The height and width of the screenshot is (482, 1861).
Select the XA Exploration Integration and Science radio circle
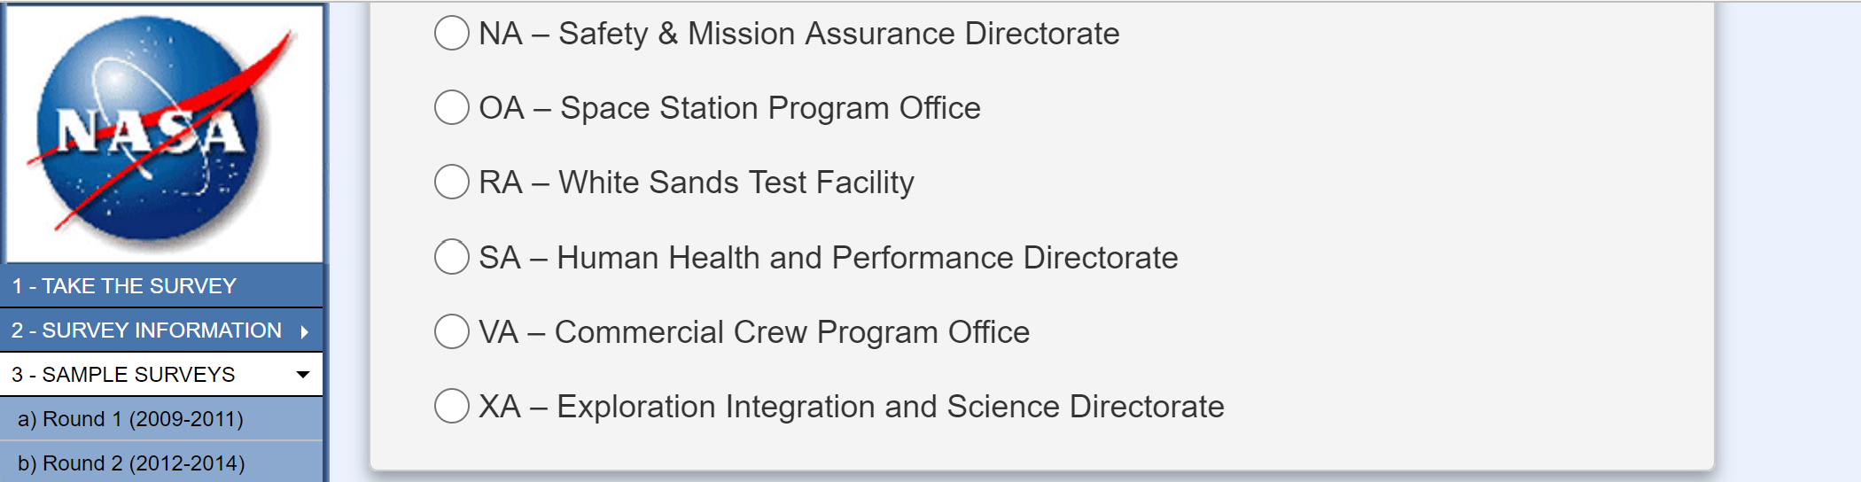click(x=452, y=406)
